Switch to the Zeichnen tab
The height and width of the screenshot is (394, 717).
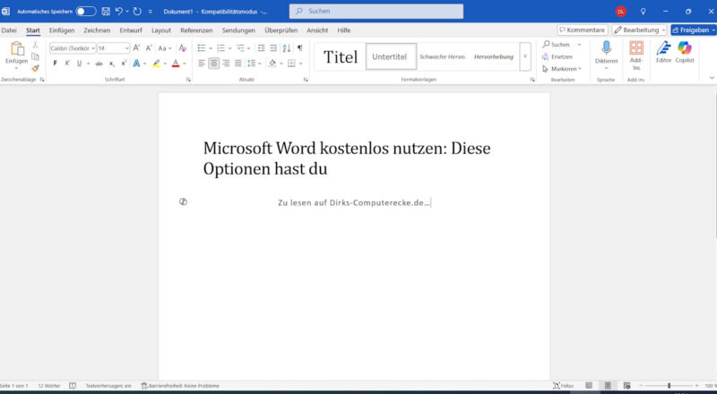pyautogui.click(x=97, y=30)
